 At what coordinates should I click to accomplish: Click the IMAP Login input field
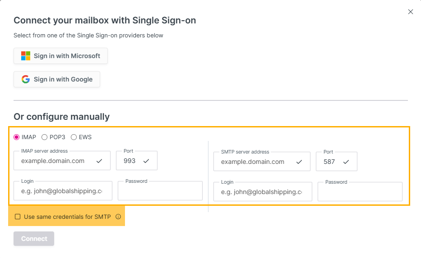click(x=63, y=191)
